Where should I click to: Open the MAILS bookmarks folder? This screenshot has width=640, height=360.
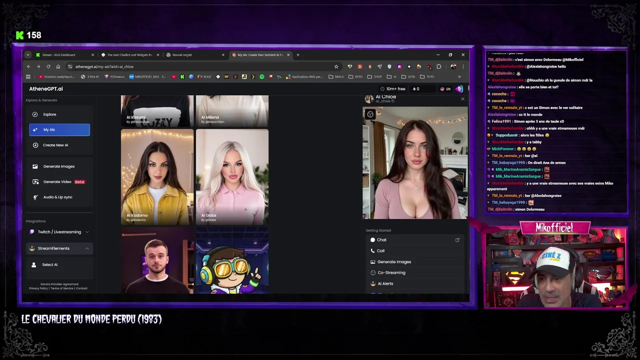[x=336, y=77]
